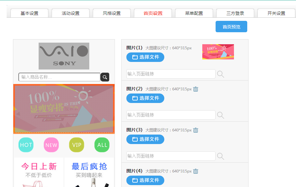The height and width of the screenshot is (187, 296).
Task: Tap the HOT category icon
Action: 26,145
